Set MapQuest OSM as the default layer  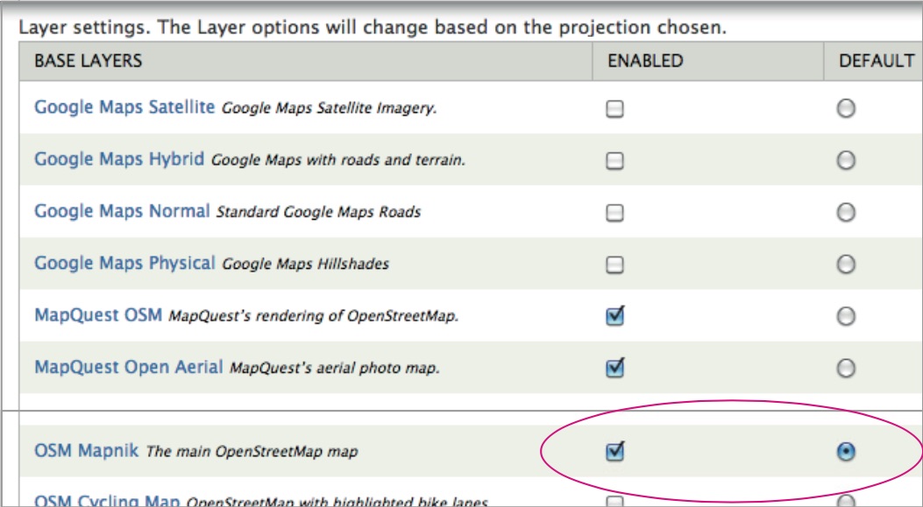pyautogui.click(x=846, y=316)
